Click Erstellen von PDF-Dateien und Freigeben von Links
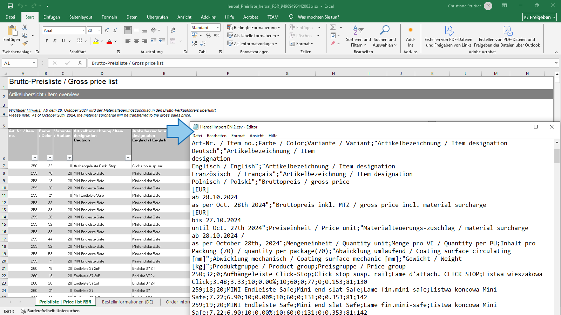The height and width of the screenshot is (315, 561). coord(448,36)
